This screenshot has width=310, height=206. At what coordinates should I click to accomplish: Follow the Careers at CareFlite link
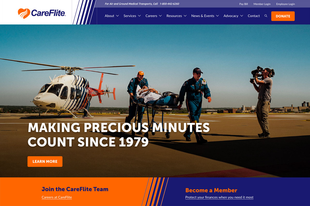pos(57,197)
